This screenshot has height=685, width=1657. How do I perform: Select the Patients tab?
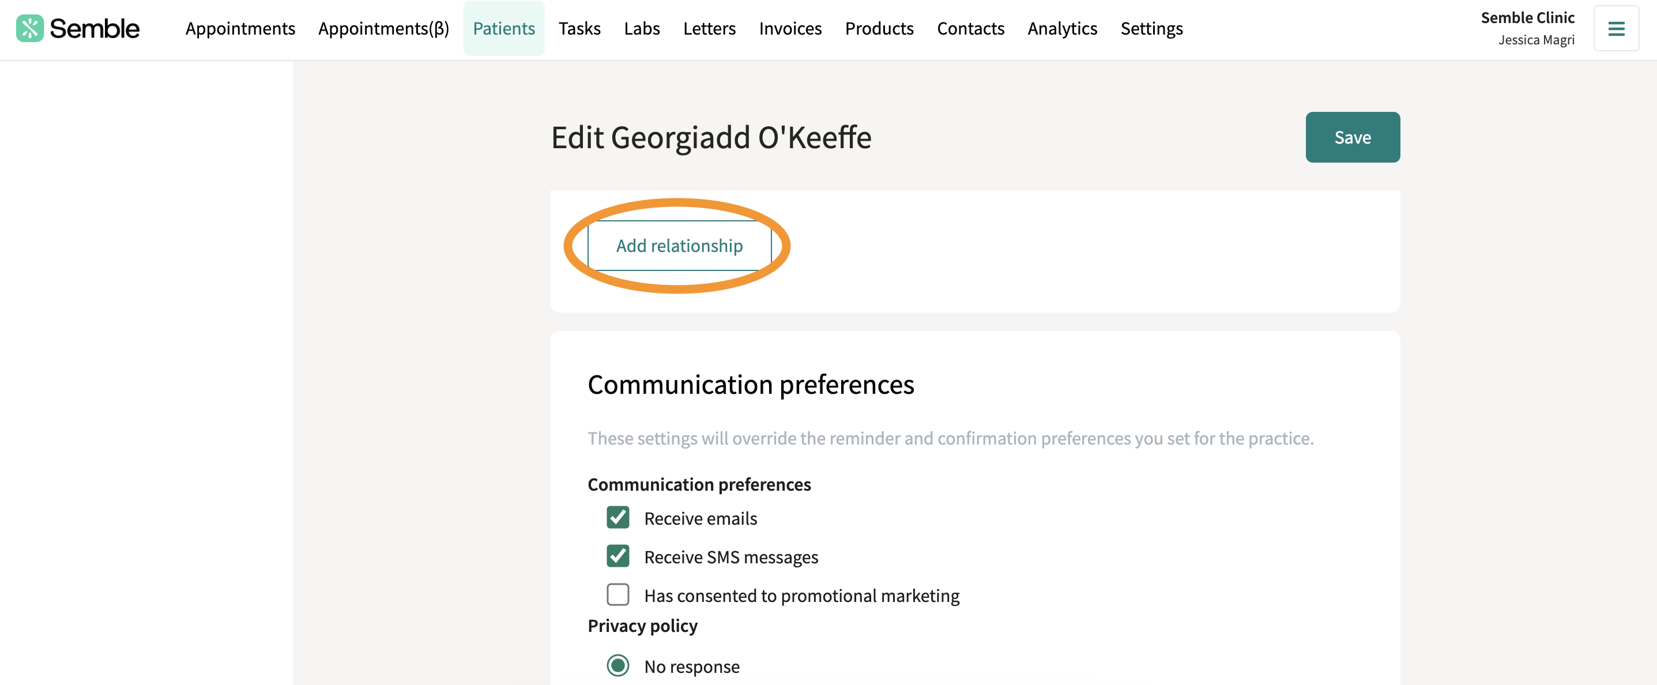coord(504,28)
